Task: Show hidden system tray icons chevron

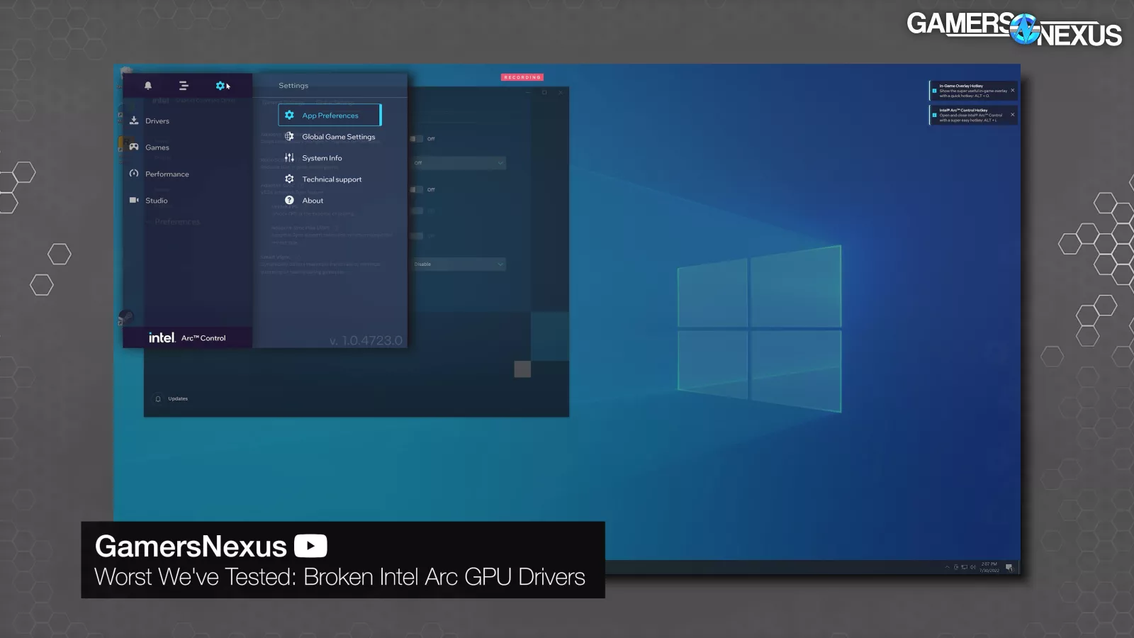Action: (947, 567)
